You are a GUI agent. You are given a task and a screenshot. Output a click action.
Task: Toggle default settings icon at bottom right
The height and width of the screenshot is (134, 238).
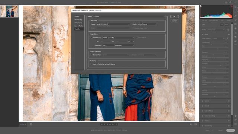[196, 124]
